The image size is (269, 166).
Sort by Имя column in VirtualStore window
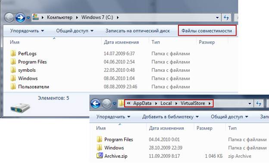coord(101,128)
